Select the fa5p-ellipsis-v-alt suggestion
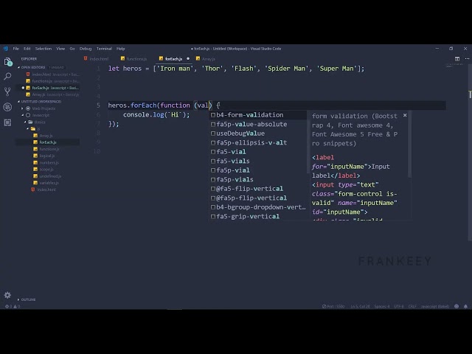Screen dimensions: 472x354 [x=257, y=142]
